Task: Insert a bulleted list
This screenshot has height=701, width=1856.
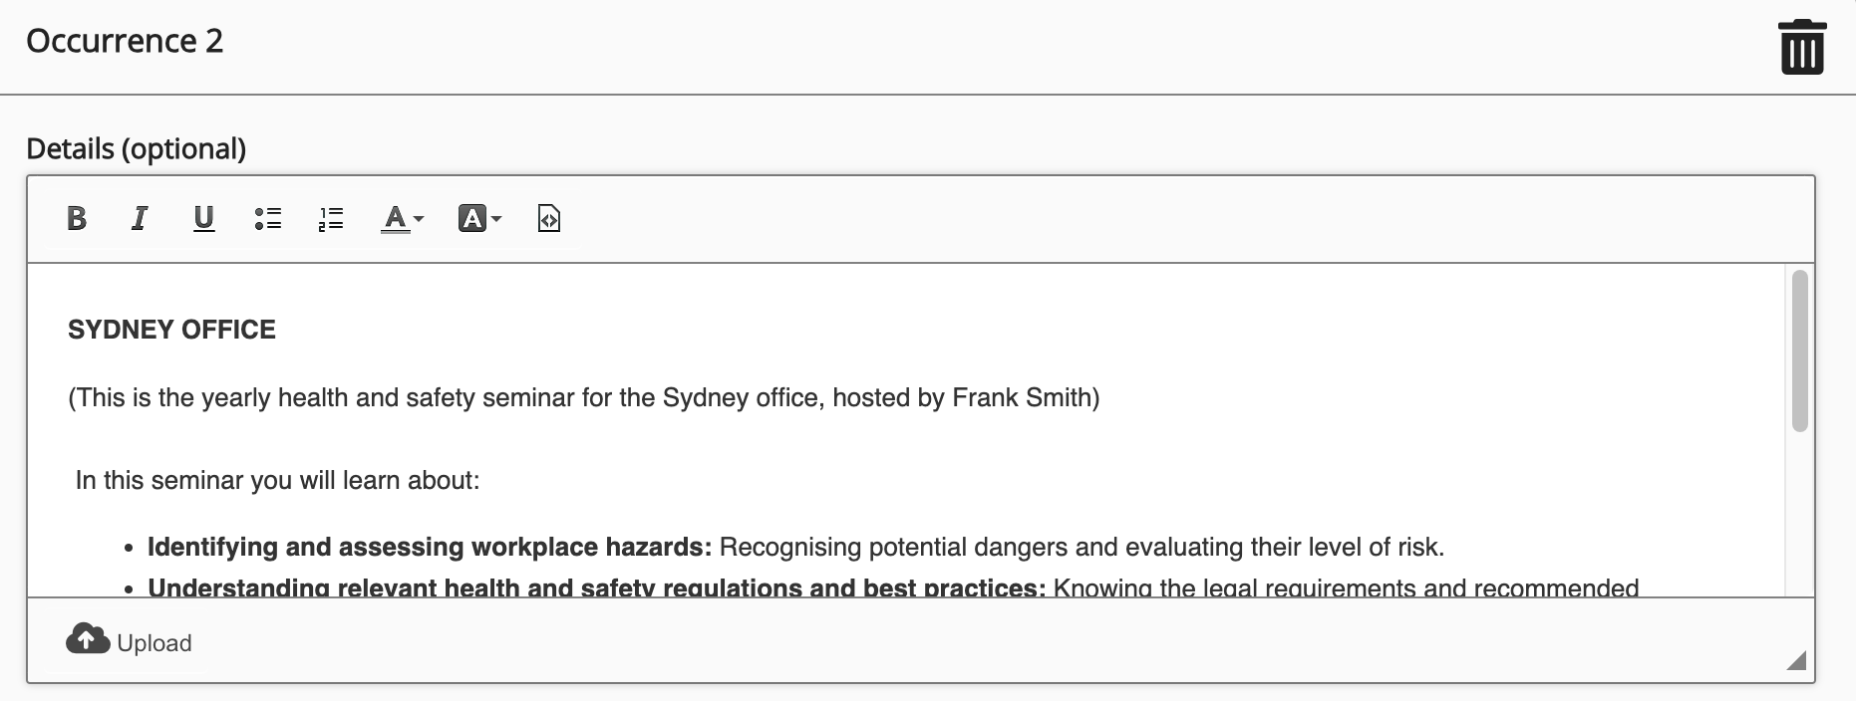Action: (x=267, y=218)
